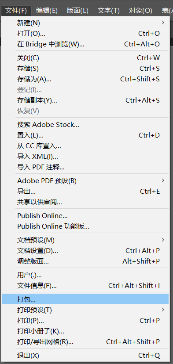
Task: Open 文件信息(F)...
Action: tap(85, 286)
